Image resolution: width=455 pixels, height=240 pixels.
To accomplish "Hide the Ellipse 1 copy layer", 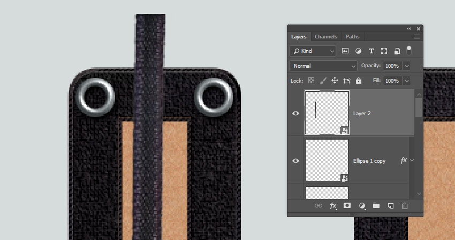I will click(296, 161).
